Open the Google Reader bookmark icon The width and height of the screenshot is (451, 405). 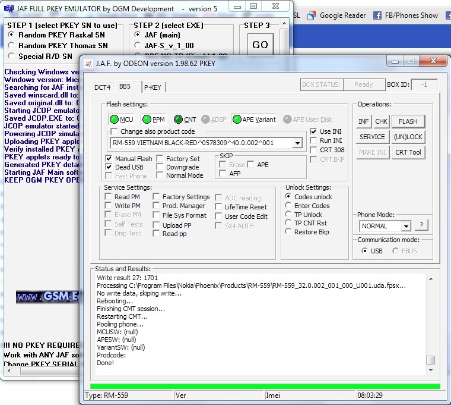pyautogui.click(x=311, y=15)
